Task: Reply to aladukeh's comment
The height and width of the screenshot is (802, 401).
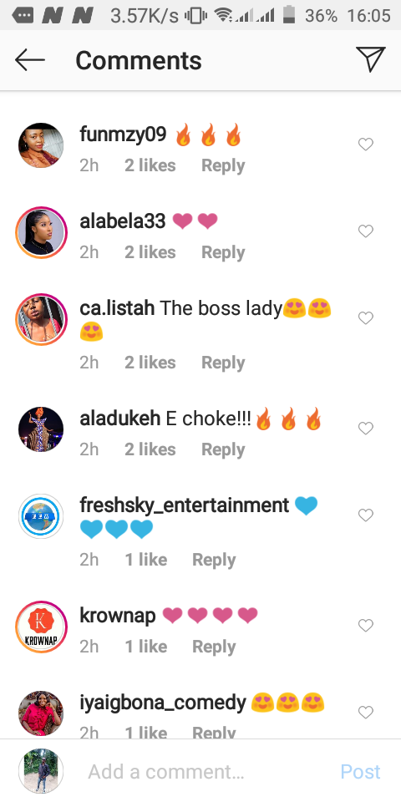Action: (x=223, y=449)
